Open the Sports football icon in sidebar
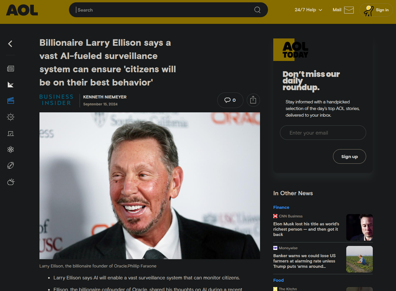This screenshot has width=396, height=291. [x=11, y=165]
